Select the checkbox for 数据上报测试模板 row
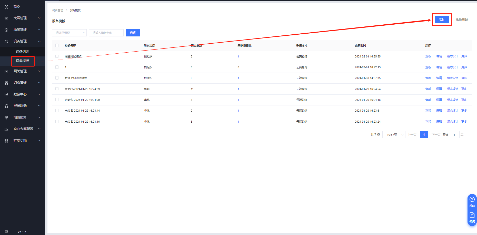The width and height of the screenshot is (477, 235). 57,78
